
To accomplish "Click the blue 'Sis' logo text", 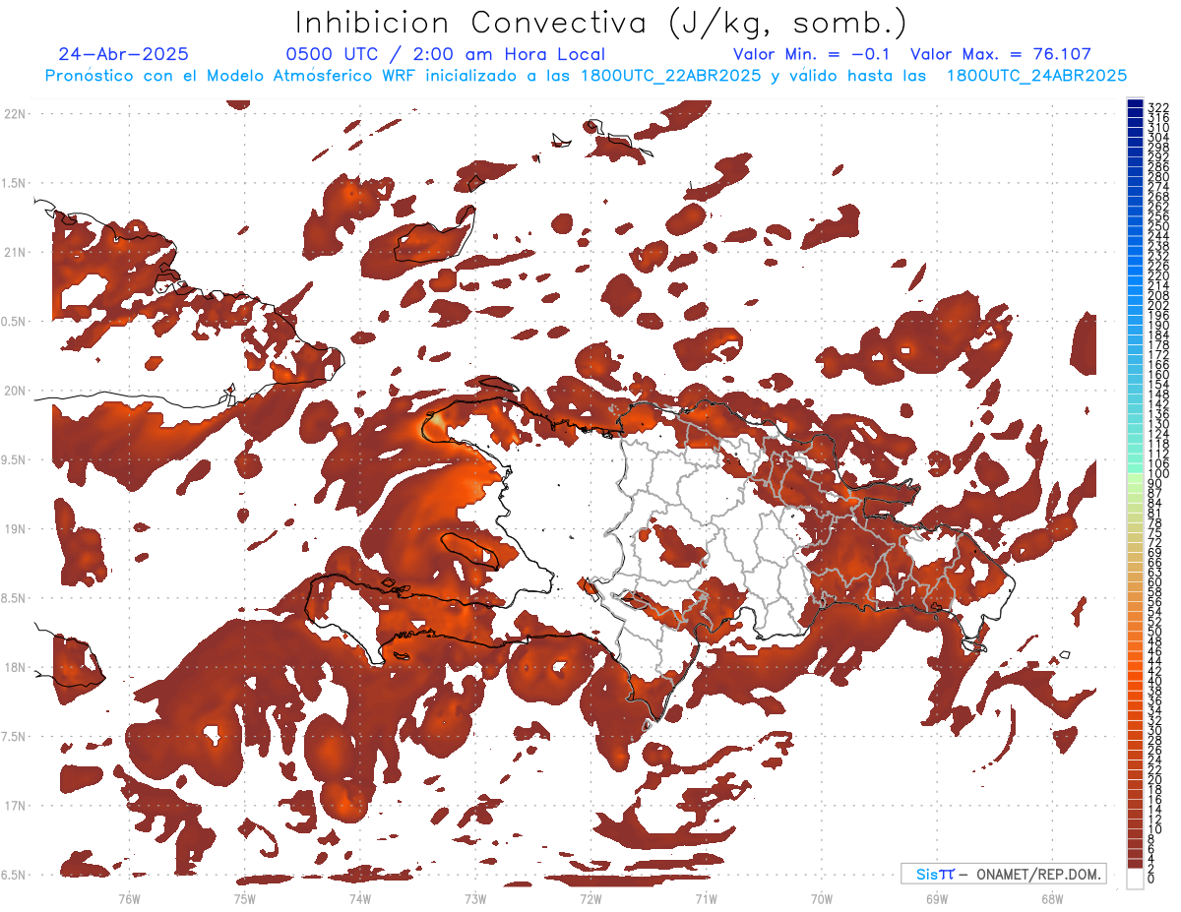I will tap(927, 873).
